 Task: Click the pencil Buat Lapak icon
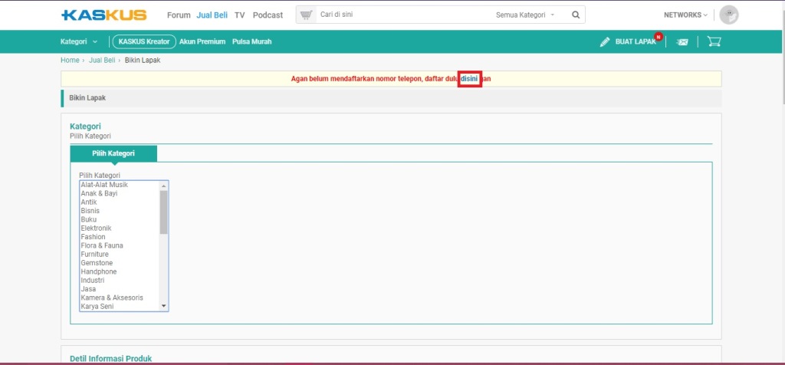tap(605, 42)
